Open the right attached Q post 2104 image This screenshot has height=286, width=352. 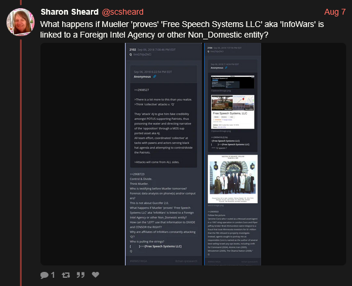tap(232, 154)
